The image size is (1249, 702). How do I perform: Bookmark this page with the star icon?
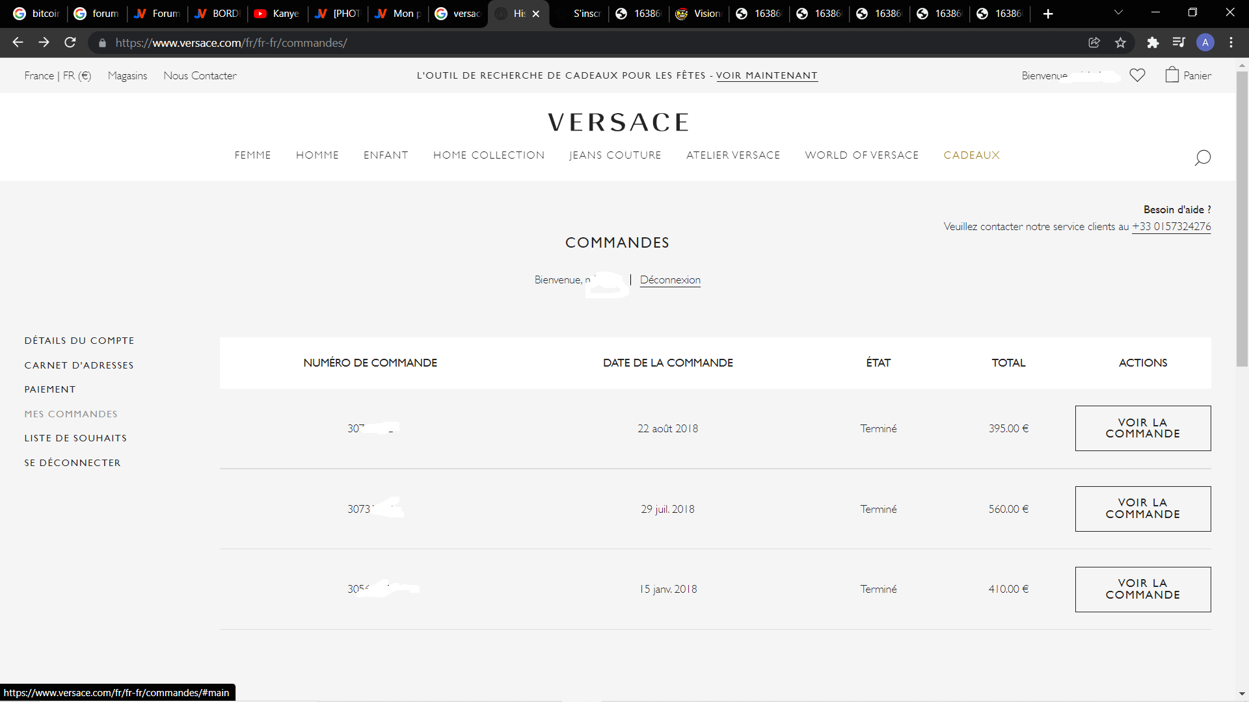pyautogui.click(x=1120, y=42)
